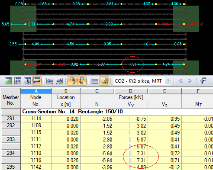
Task: Select column F header
Action: tap(198, 91)
